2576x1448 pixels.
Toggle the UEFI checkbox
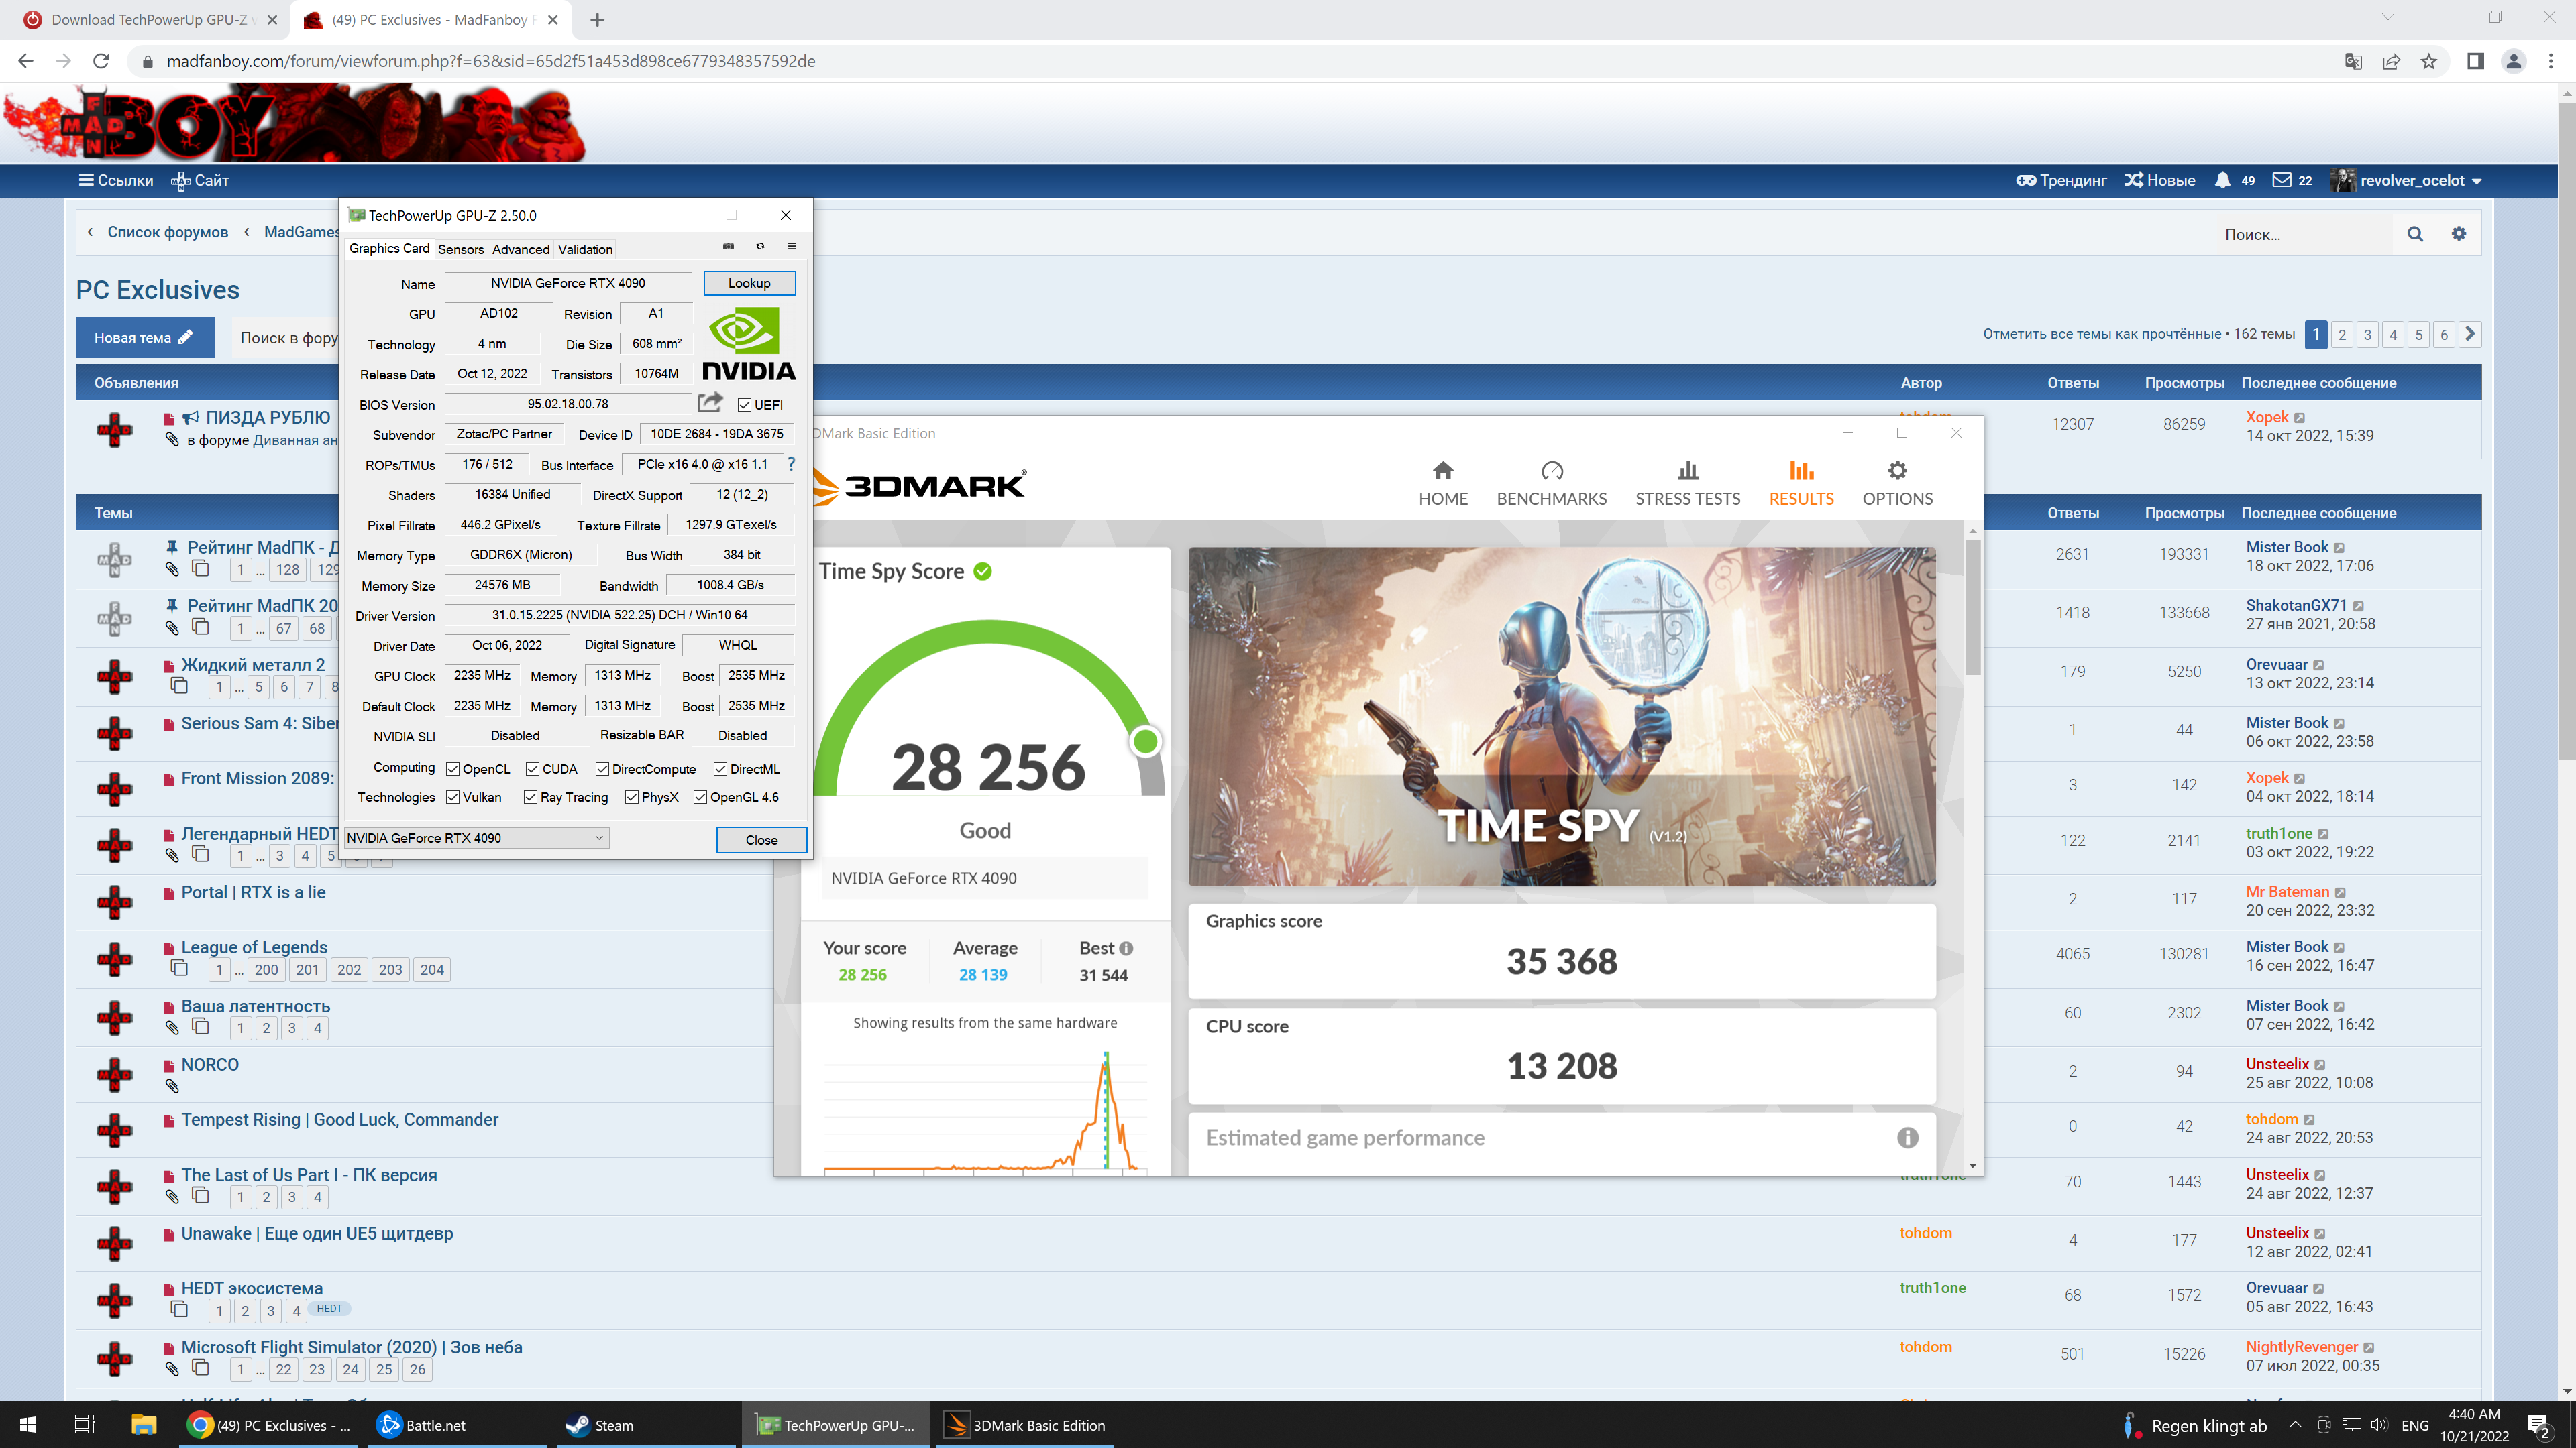click(x=744, y=405)
